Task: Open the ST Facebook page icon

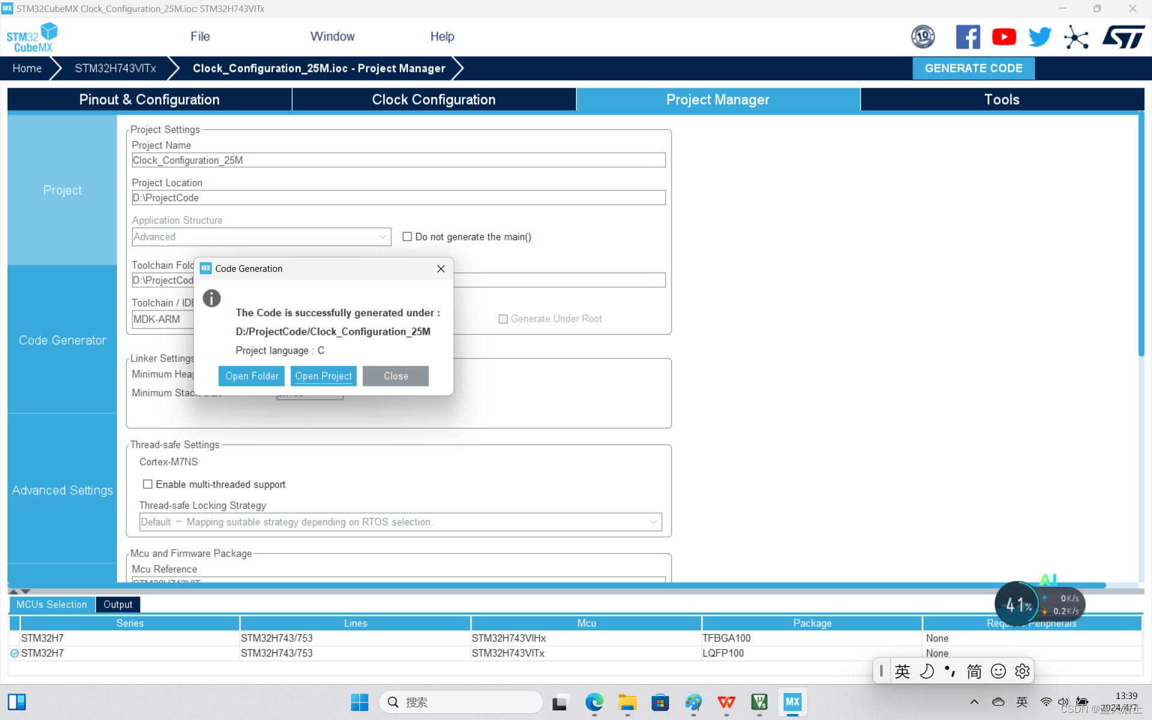Action: [967, 37]
